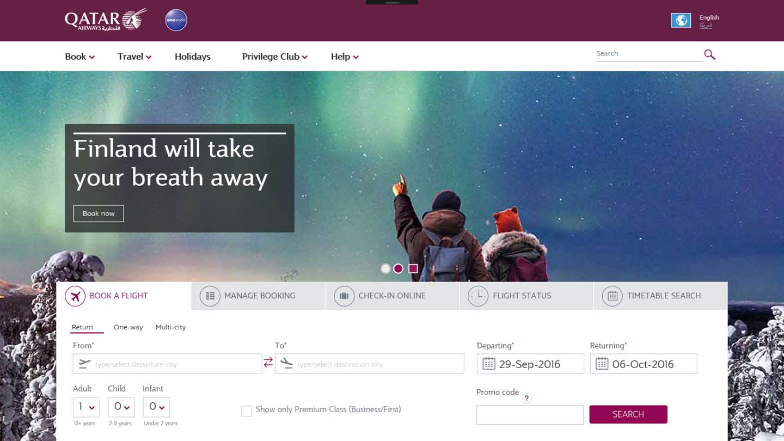The image size is (784, 441).
Task: Expand the Privilege Club menu
Action: tap(274, 57)
